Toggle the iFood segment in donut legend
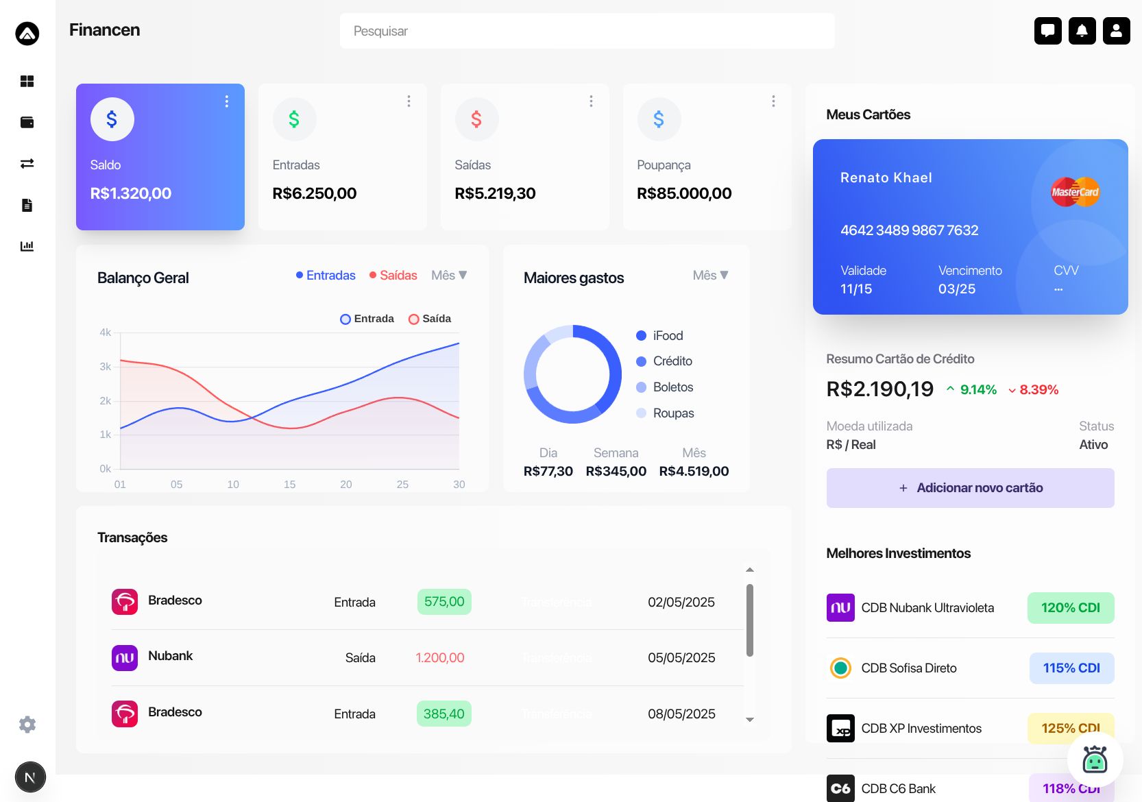Image resolution: width=1142 pixels, height=802 pixels. 659,336
